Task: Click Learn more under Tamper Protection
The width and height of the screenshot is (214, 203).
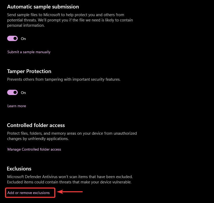Action: pos(17,106)
